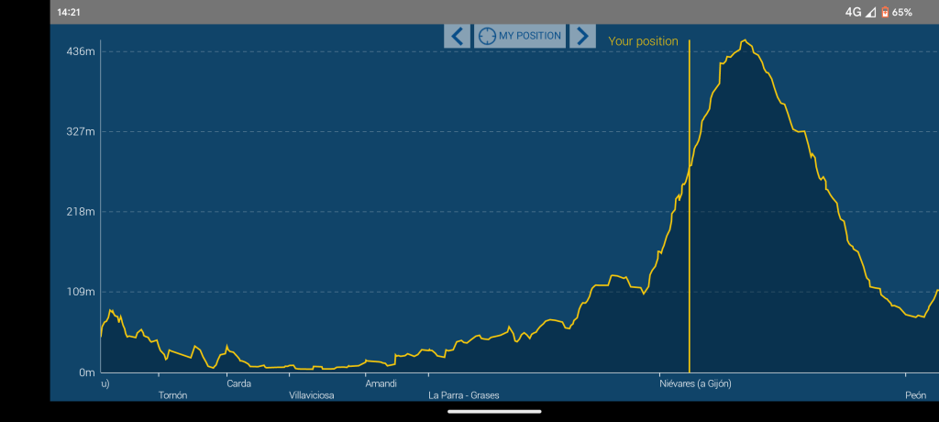
Task: Tap the clock showing 14:21
Action: [69, 12]
